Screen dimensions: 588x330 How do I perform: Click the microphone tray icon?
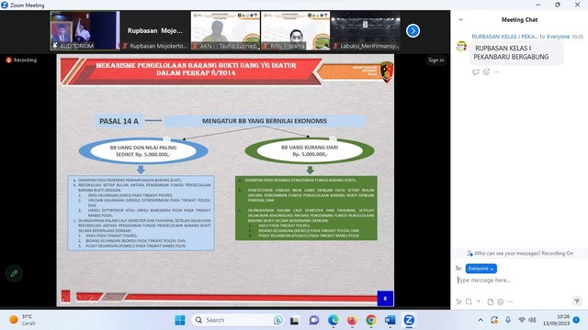pos(508,320)
